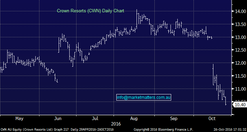Click the 26-Oct-2016 17:01:32 timestamp
Image resolution: width=247 pixels, height=132 pixels.
point(230,130)
